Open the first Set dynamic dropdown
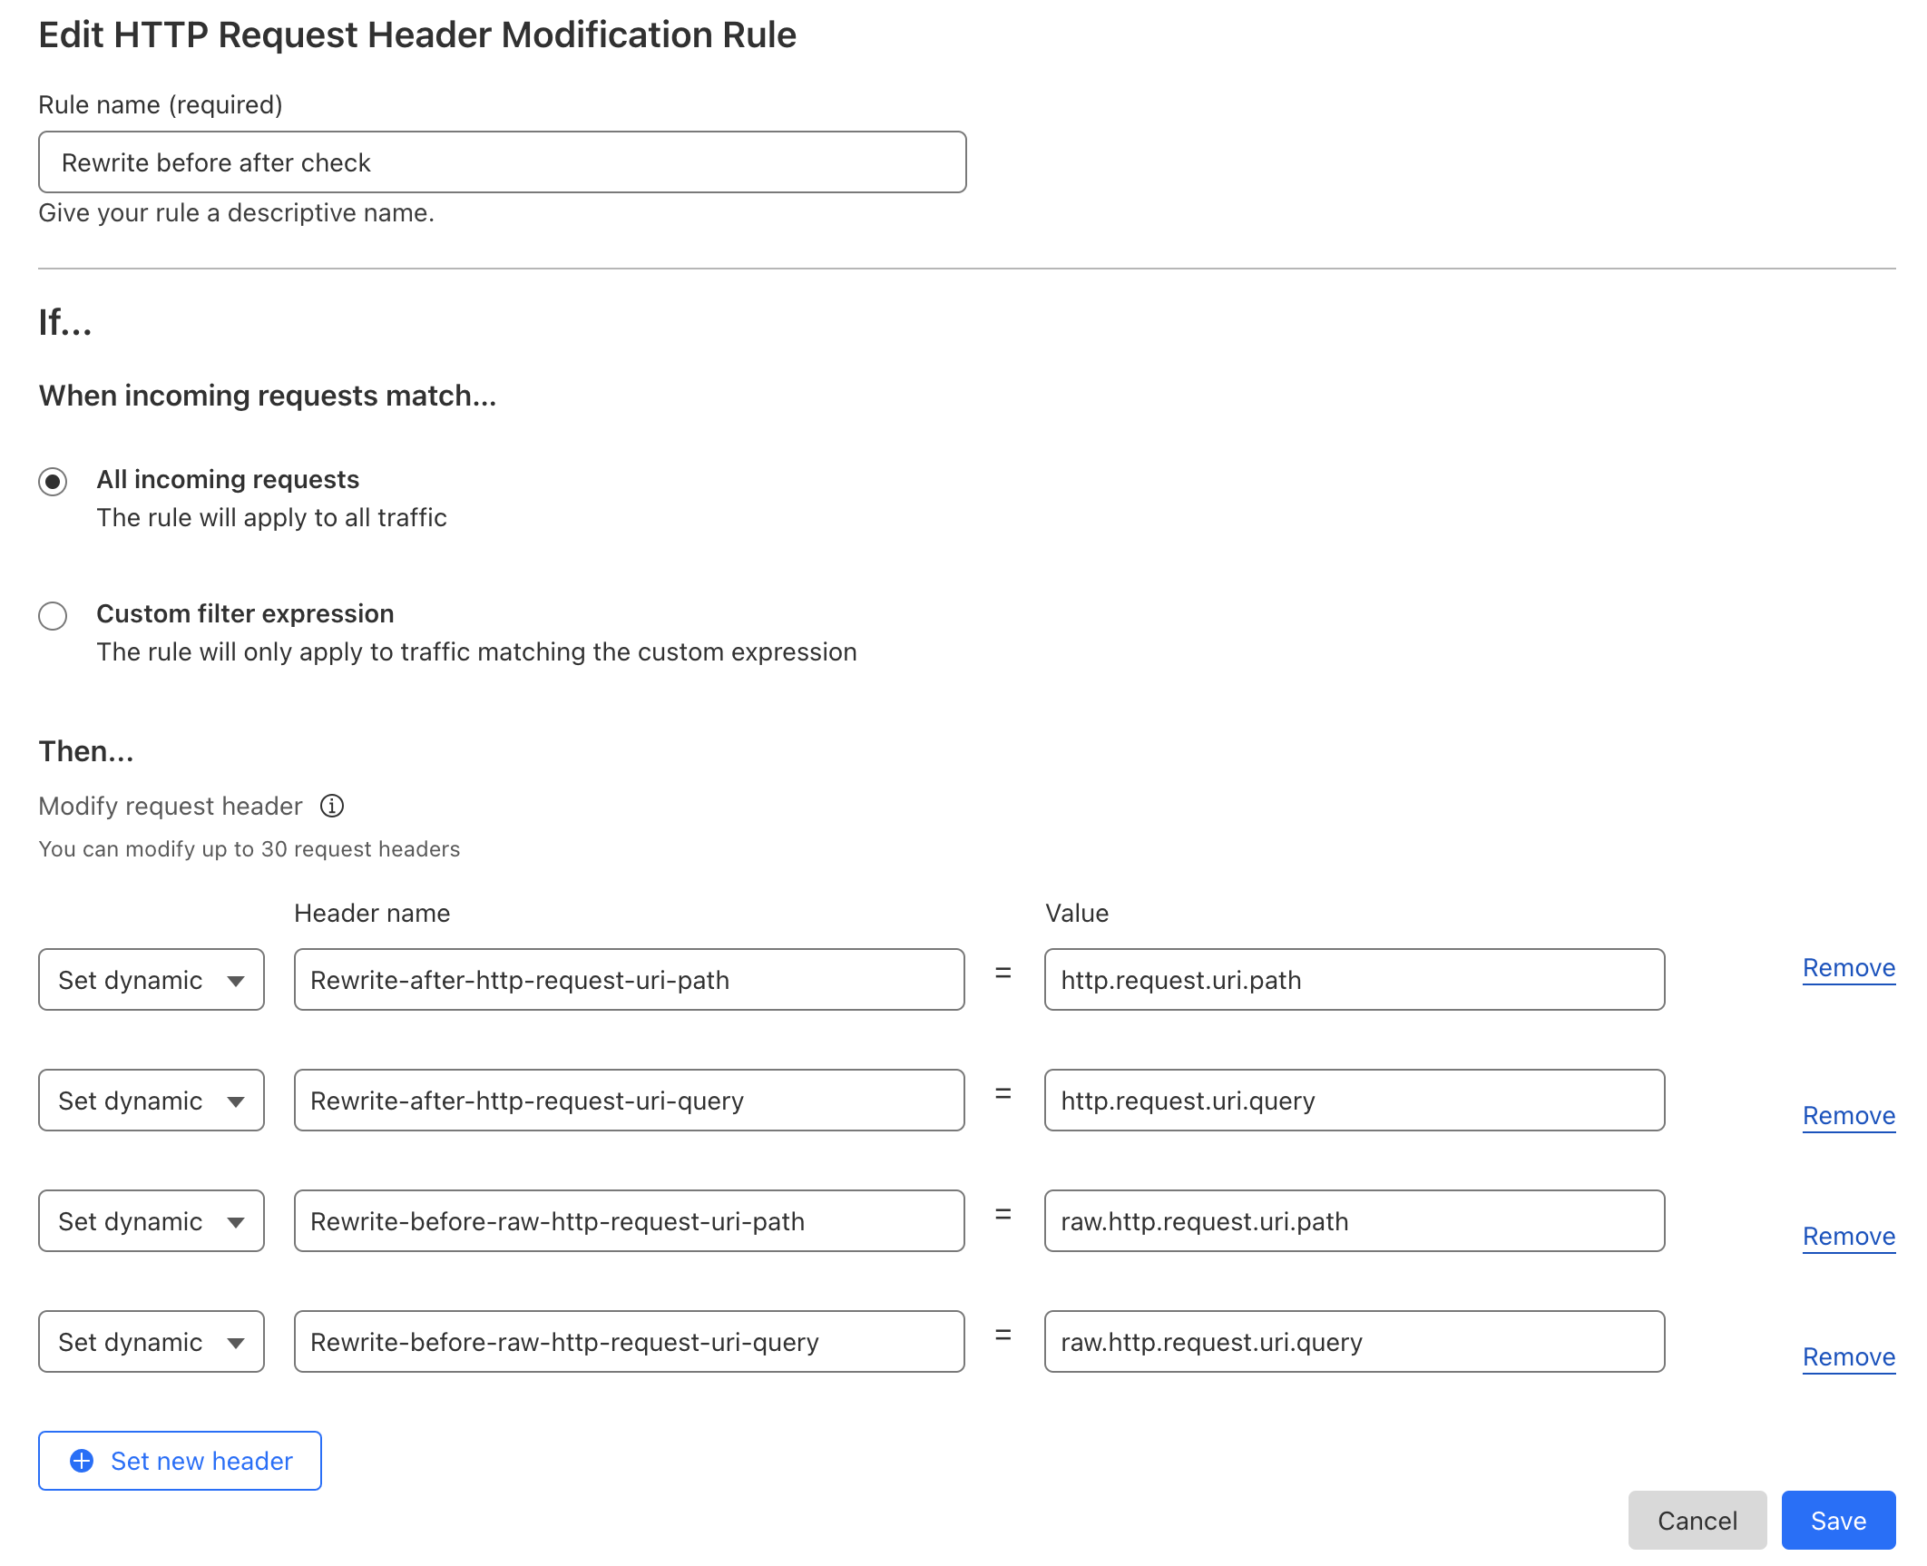 [x=152, y=980]
